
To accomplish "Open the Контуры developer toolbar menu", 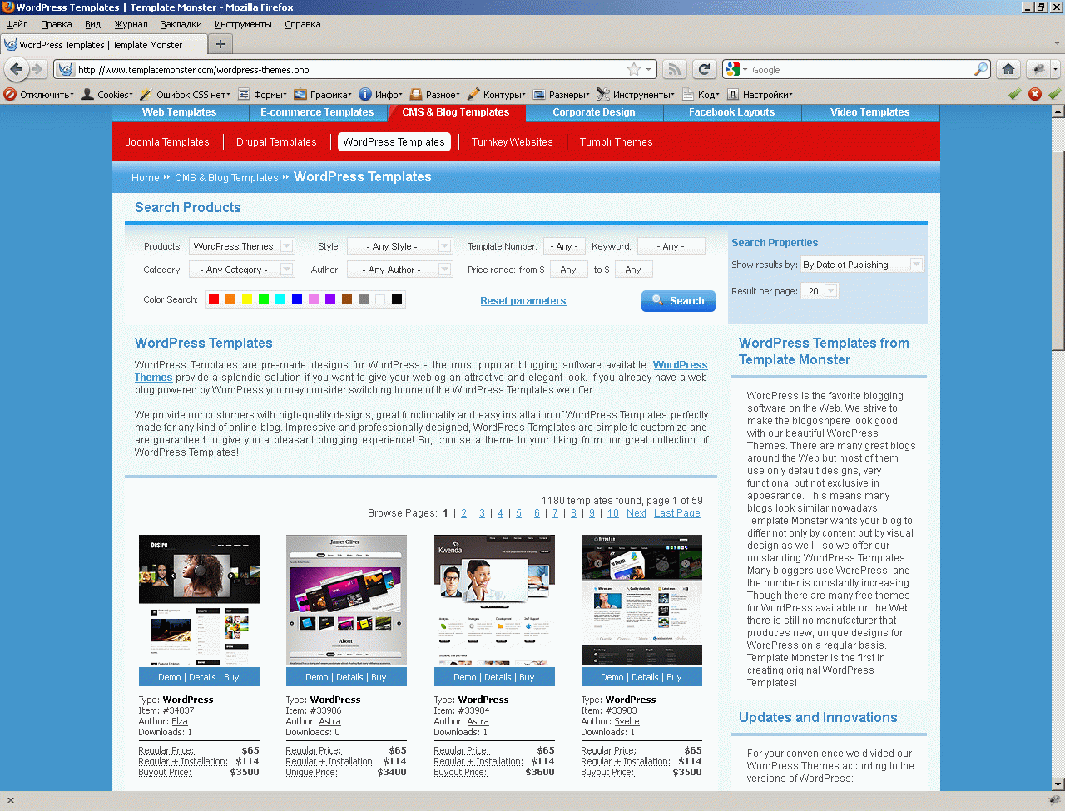I will click(498, 94).
